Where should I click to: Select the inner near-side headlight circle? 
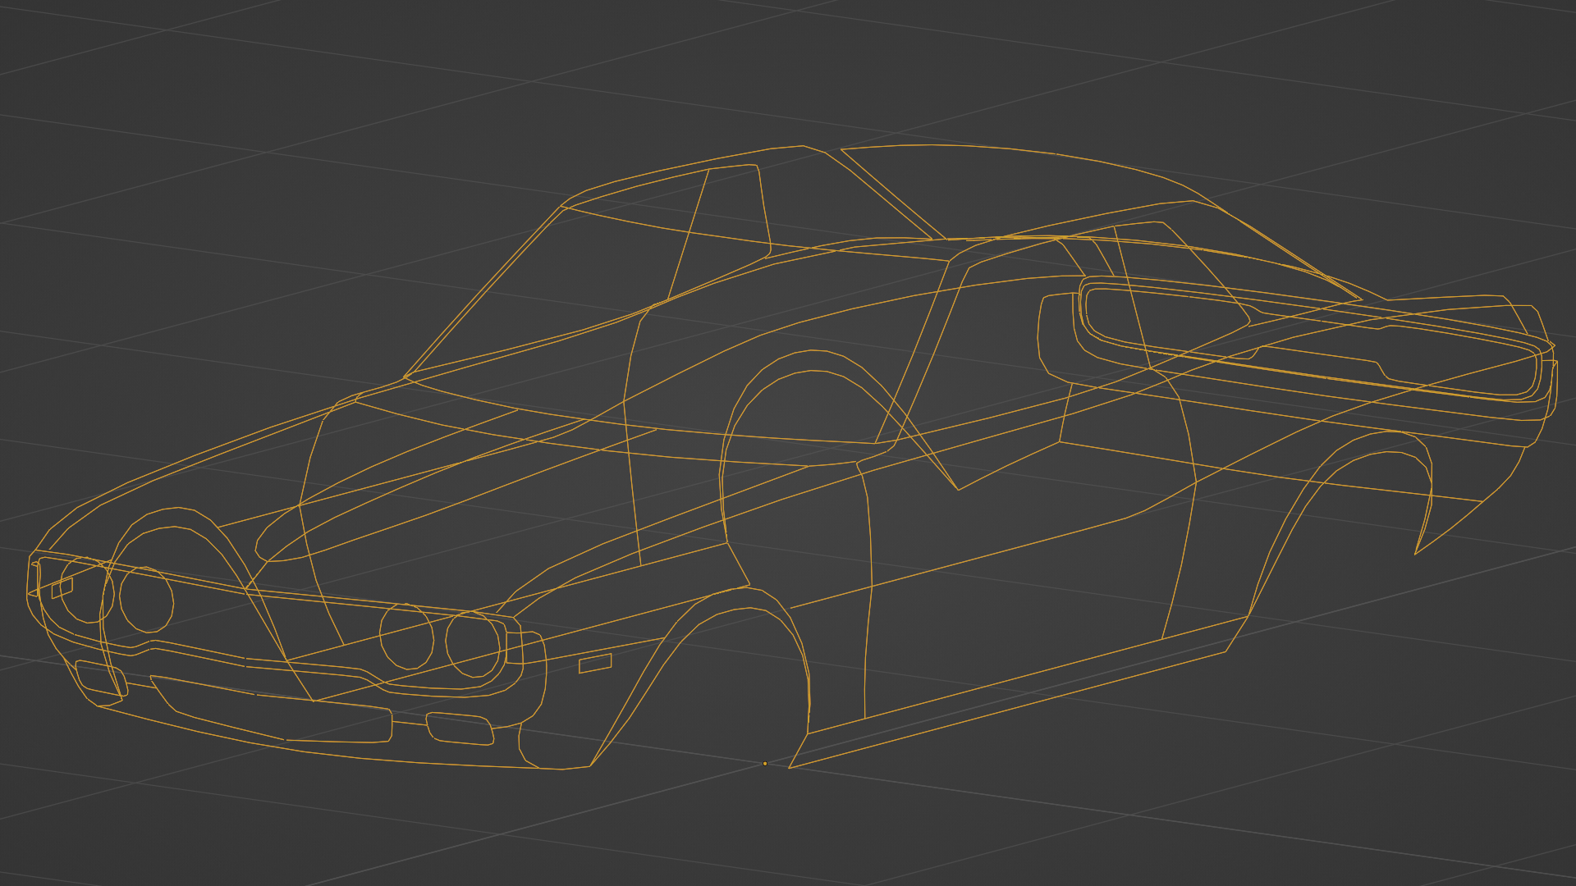(406, 637)
